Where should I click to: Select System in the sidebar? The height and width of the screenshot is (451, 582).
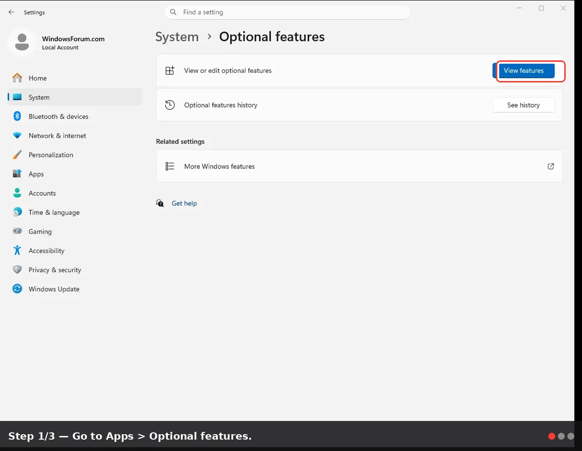pos(75,97)
